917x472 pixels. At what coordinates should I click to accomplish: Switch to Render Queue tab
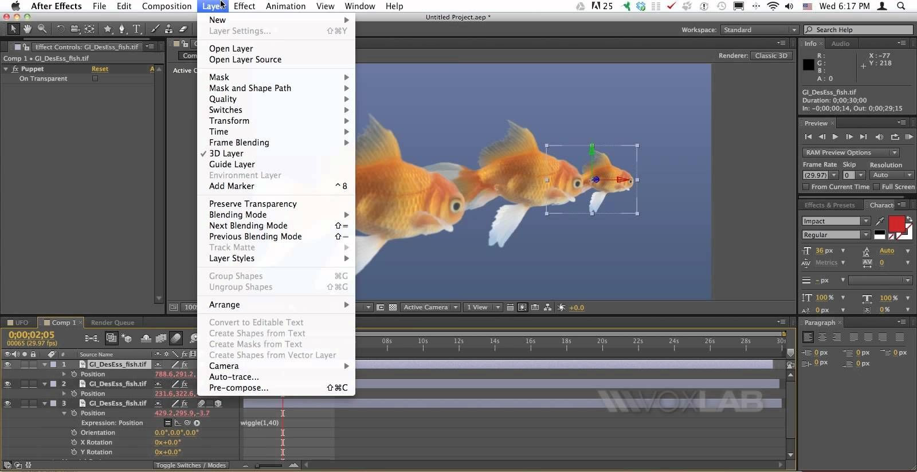tap(112, 322)
